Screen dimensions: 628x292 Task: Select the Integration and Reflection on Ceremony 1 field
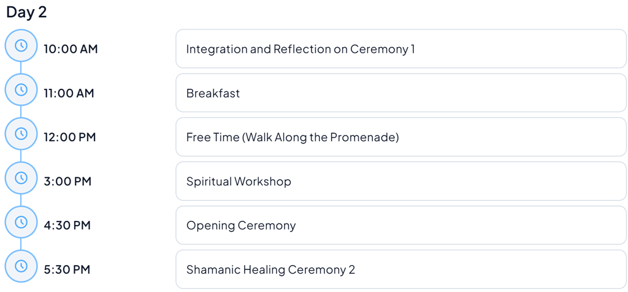point(400,49)
